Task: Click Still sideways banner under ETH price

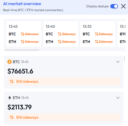Action: pyautogui.click(x=64, y=117)
